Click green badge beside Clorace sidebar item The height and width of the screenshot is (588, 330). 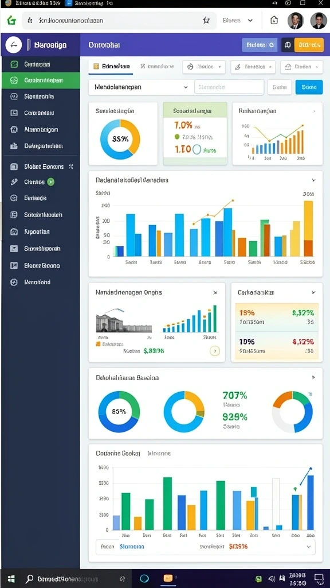(x=51, y=182)
